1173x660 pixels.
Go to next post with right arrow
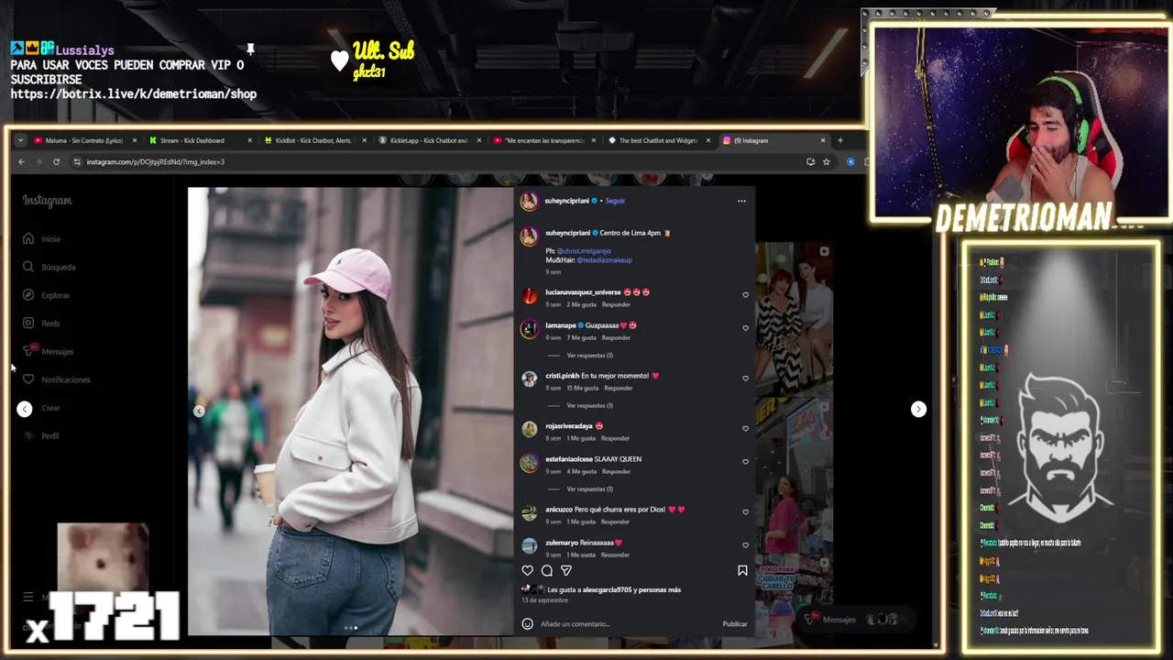tap(918, 409)
